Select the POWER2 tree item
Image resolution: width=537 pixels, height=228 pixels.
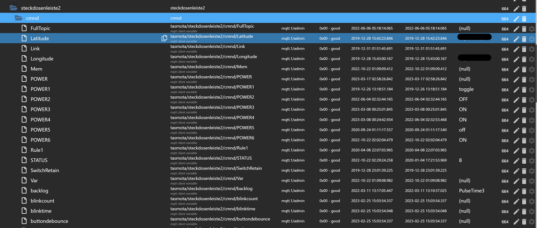pyautogui.click(x=40, y=99)
